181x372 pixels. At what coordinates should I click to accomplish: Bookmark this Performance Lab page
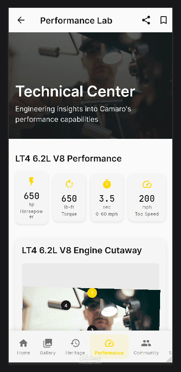click(164, 20)
